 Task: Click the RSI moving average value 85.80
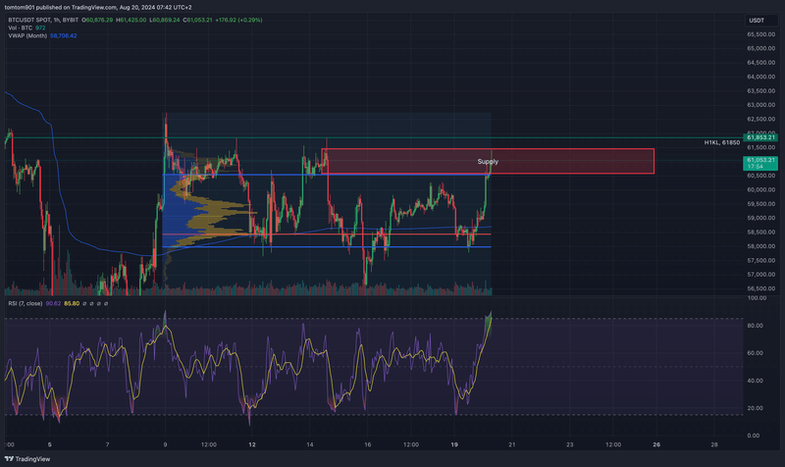point(72,303)
